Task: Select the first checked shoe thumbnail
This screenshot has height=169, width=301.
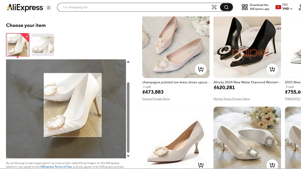Action: tap(18, 45)
